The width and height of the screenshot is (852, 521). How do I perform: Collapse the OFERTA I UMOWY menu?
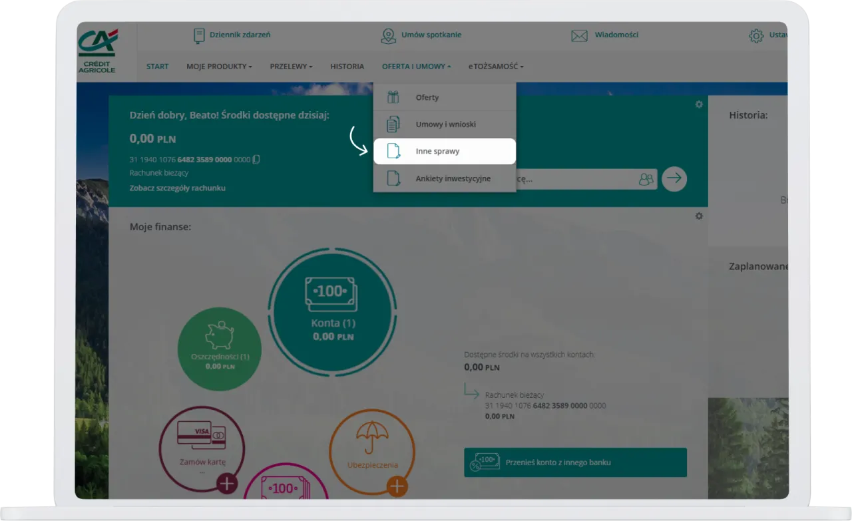tap(416, 67)
